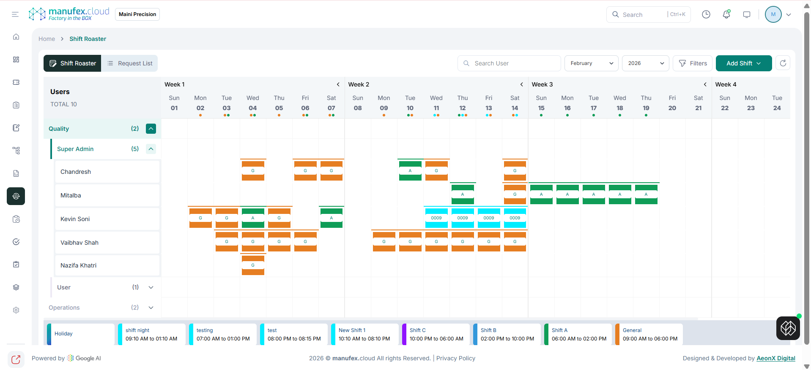811x370 pixels.
Task: Click the floating chat assistant icon
Action: [x=788, y=328]
